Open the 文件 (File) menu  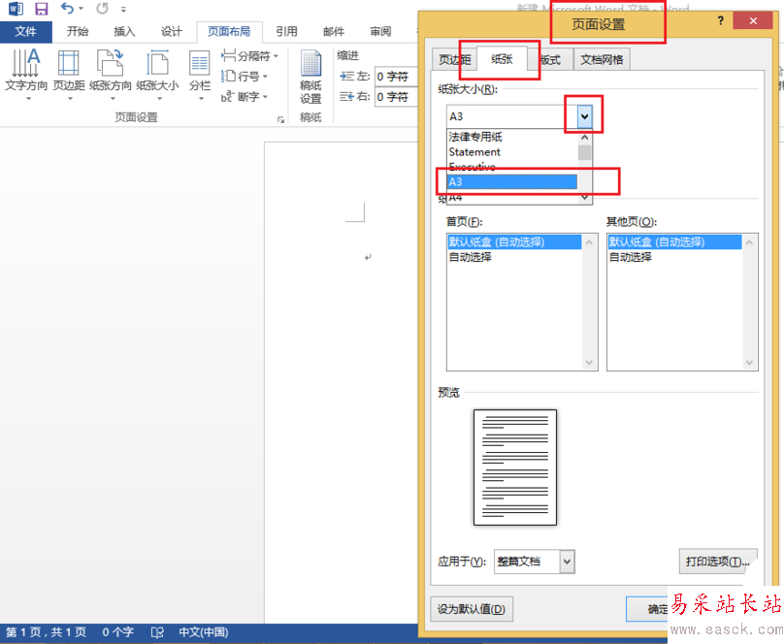(25, 31)
